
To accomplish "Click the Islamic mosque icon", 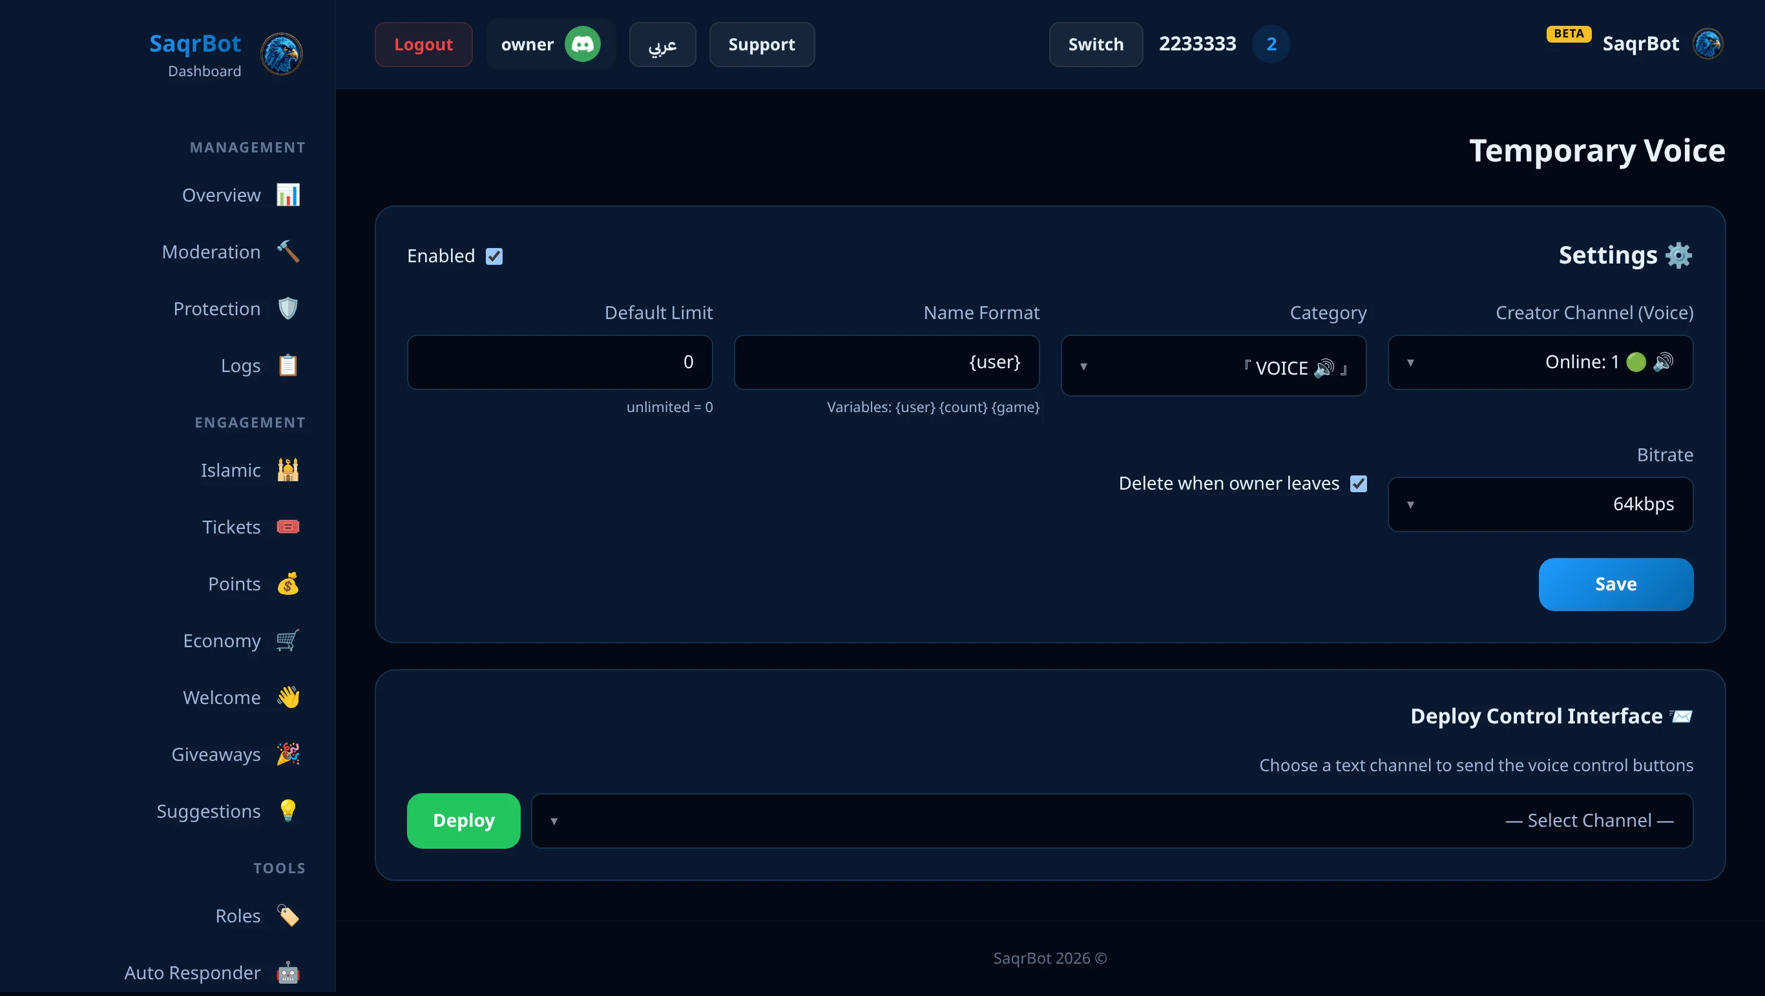I will click(287, 470).
